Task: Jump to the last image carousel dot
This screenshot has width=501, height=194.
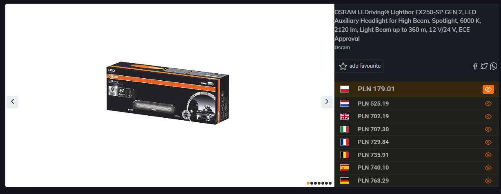Action: click(330, 183)
